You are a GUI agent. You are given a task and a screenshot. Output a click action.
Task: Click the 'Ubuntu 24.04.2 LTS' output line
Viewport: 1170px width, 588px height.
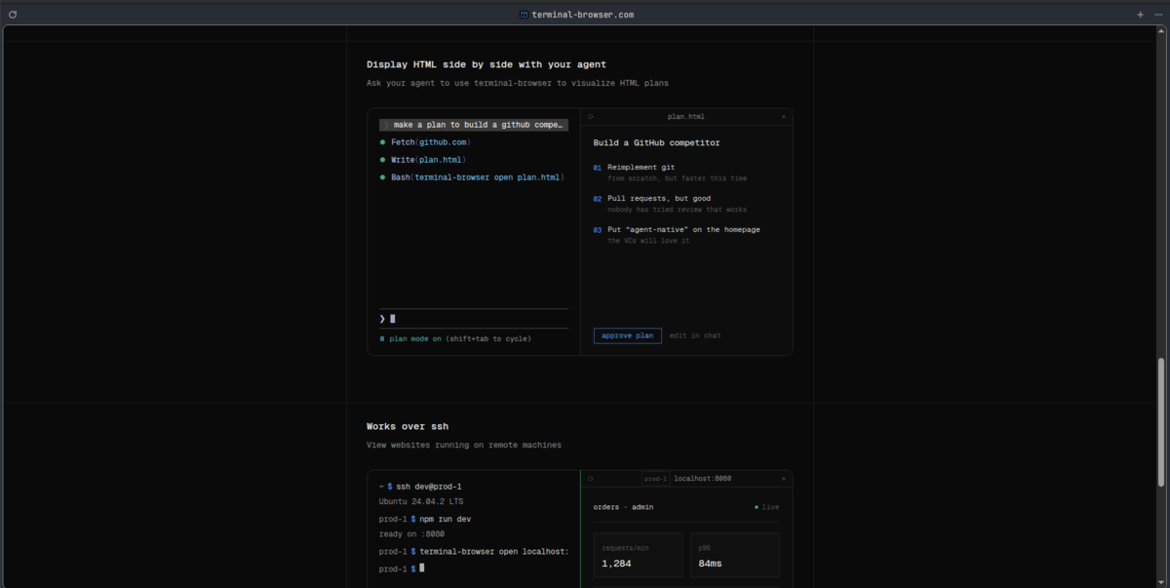tap(422, 502)
